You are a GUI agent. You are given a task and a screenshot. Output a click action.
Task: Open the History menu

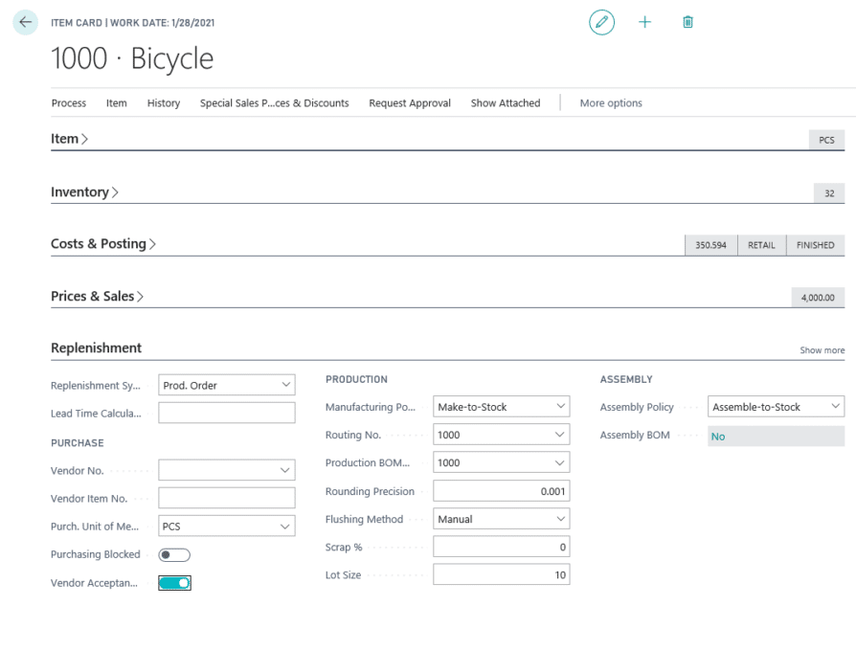click(163, 103)
